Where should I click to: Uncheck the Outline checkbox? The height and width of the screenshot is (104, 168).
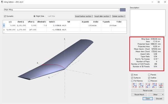click(149, 78)
